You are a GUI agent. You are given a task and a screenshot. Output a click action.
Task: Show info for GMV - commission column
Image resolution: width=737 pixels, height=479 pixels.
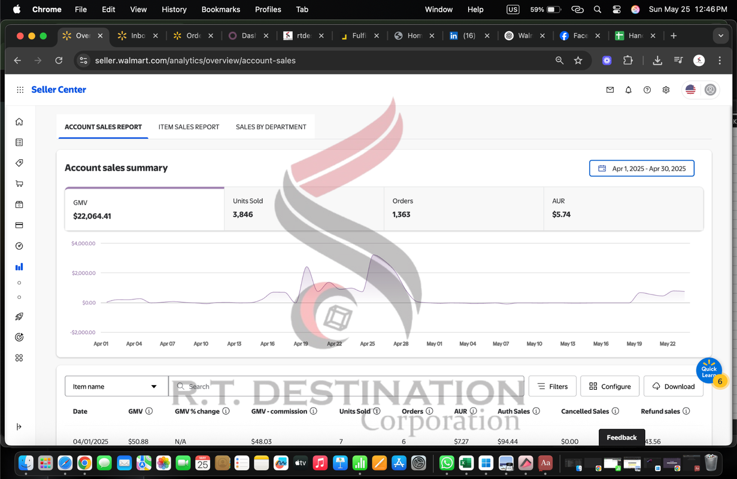click(314, 411)
